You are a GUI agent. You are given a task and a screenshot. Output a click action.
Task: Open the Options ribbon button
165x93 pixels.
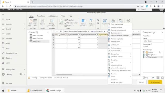pos(42,22)
